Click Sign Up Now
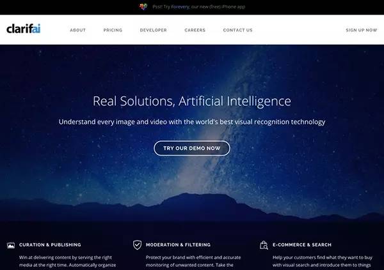 pos(361,30)
